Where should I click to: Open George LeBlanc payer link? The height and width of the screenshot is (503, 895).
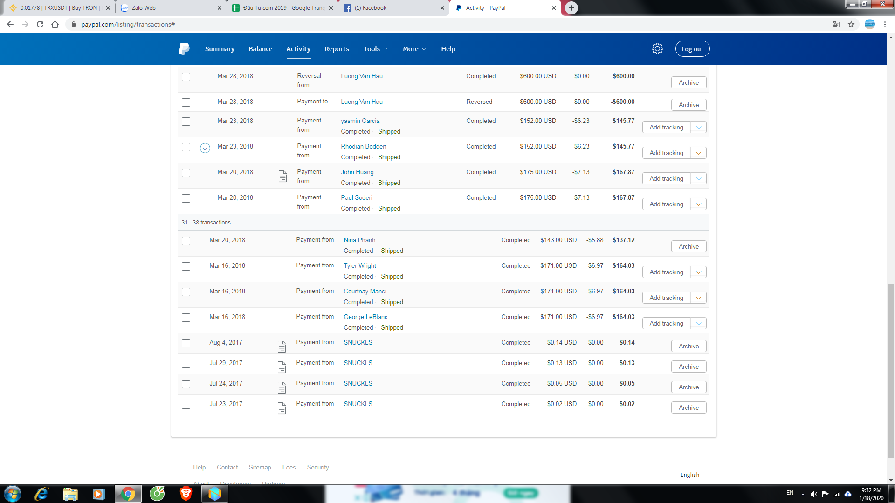365,317
